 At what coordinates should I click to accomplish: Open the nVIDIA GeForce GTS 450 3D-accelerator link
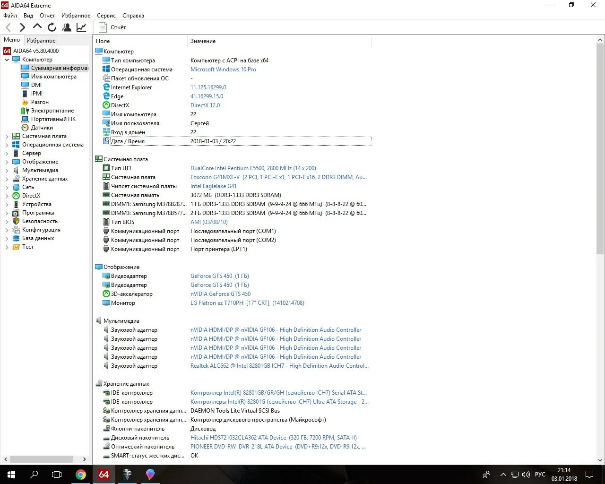[x=220, y=294]
